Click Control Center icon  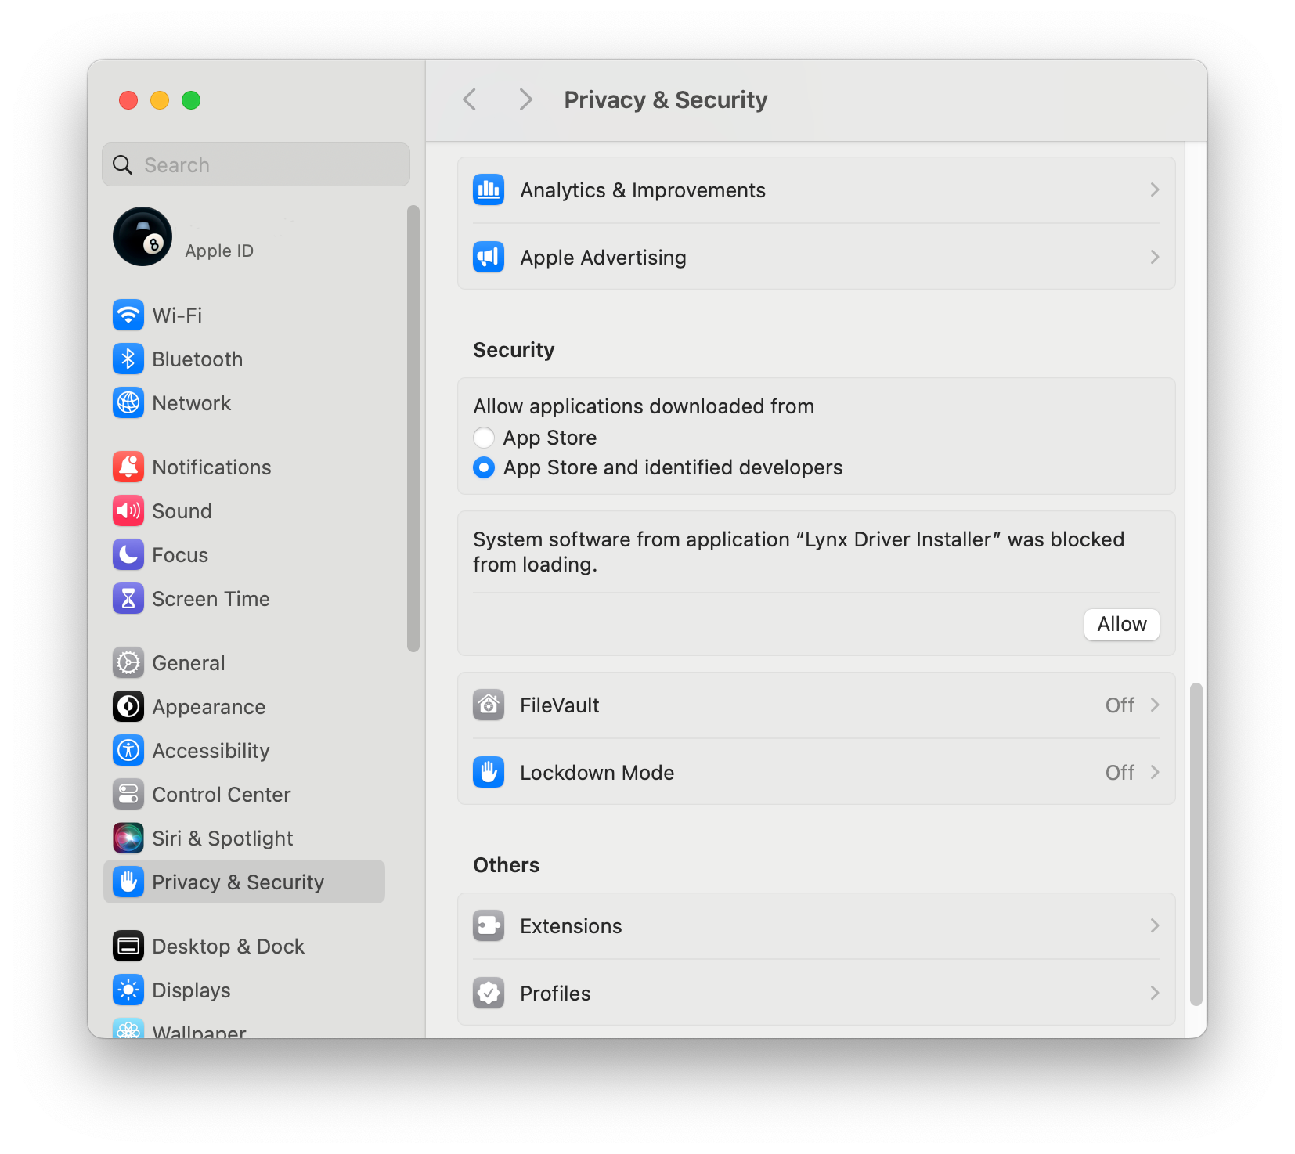click(x=128, y=795)
